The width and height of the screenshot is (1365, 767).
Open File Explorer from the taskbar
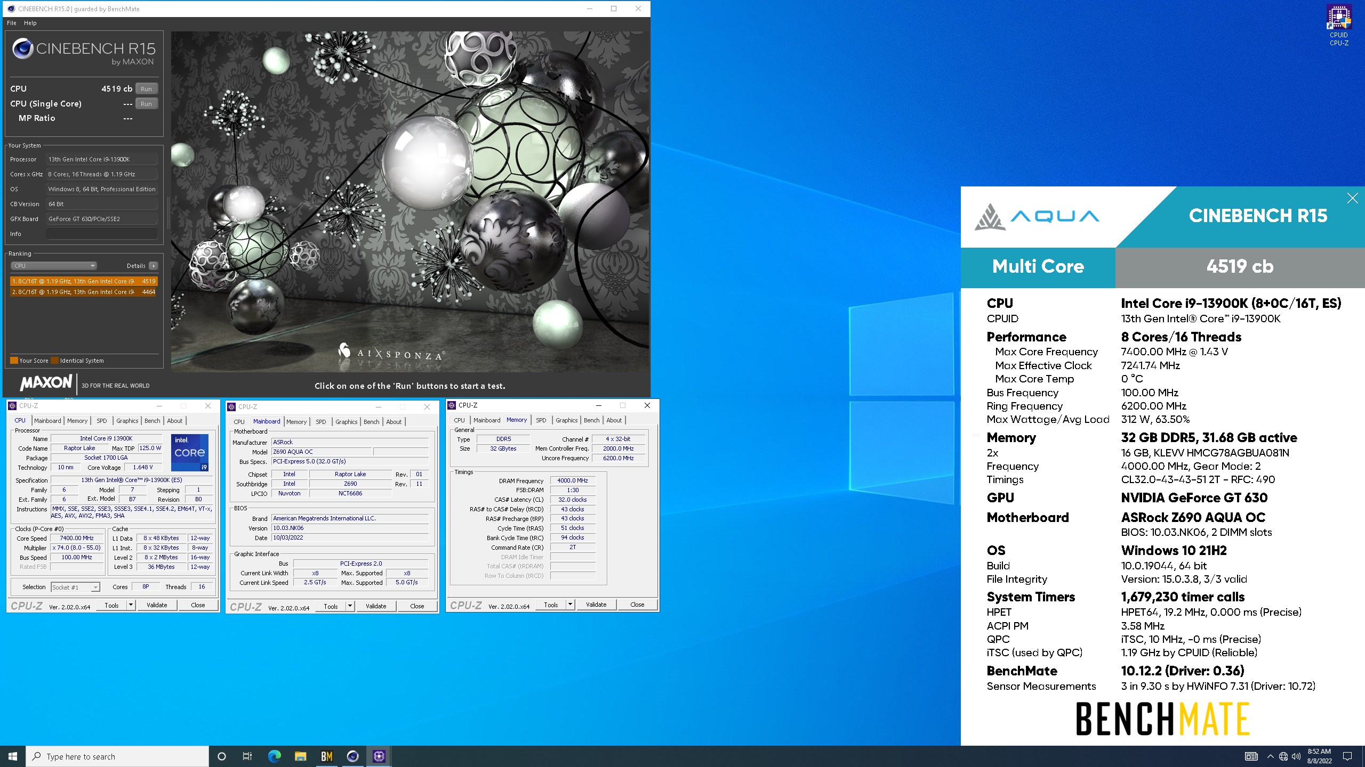300,756
